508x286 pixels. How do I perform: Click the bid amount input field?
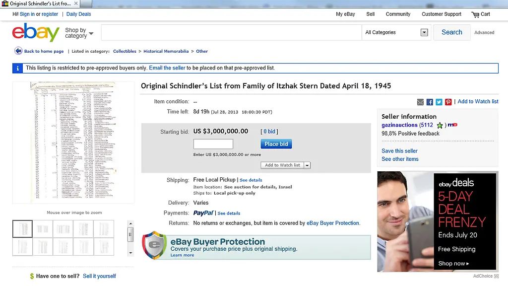213,144
